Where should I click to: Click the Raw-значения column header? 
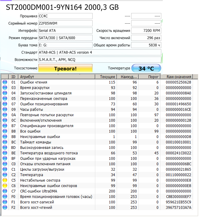click(x=177, y=77)
